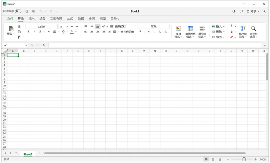Increase indent
The height and width of the screenshot is (163, 270).
109,32
